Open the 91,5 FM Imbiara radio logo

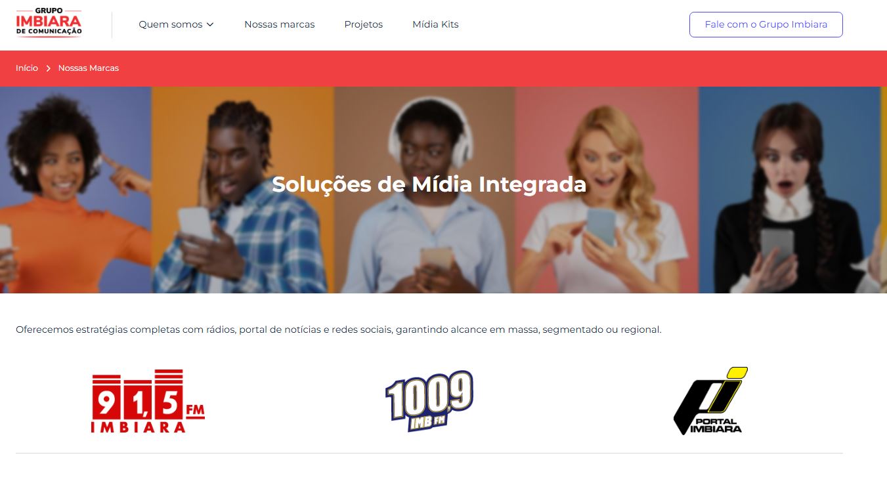click(148, 401)
